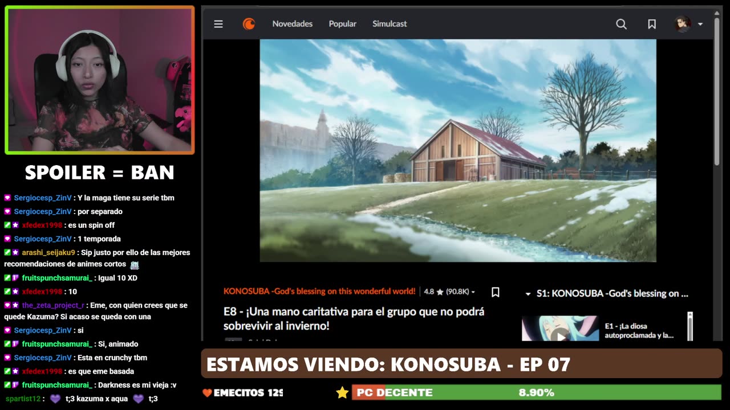Image resolution: width=730 pixels, height=410 pixels.
Task: Click fruitspunchsamurai_'s 'Igual 10 XD' message
Action: [x=117, y=278]
